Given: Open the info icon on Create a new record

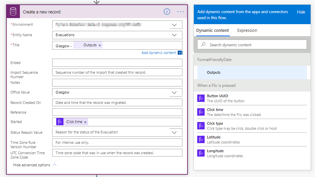Looking at the screenshot, I should tap(167, 12).
